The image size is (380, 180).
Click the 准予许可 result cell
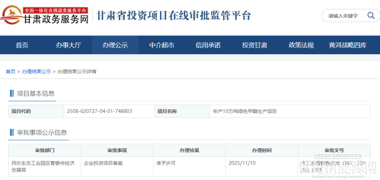pos(166,163)
